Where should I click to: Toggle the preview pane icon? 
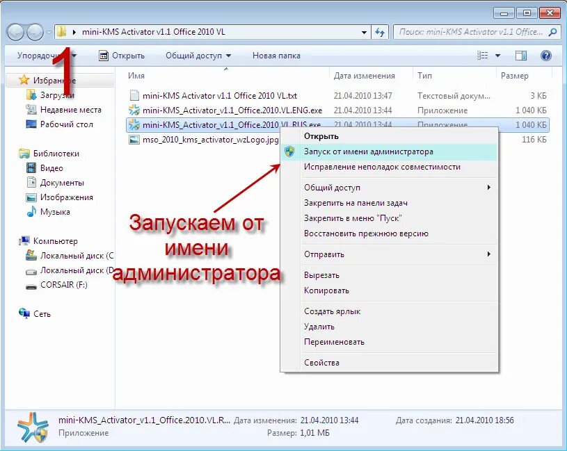520,56
